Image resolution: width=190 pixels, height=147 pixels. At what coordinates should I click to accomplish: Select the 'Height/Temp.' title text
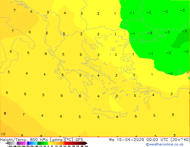(14, 140)
